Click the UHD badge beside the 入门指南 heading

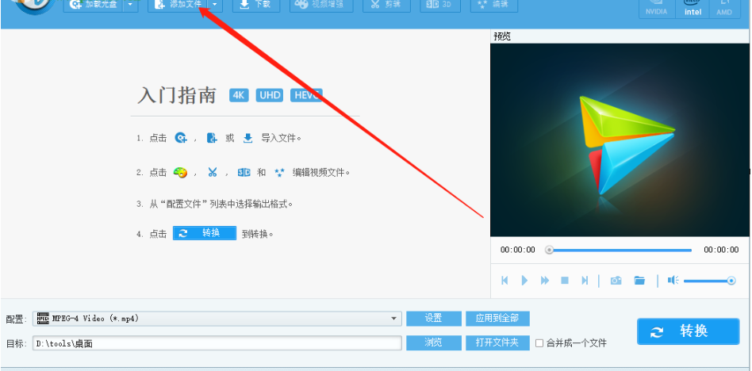click(270, 95)
